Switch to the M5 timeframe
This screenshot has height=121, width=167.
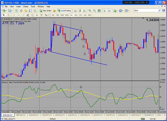[58, 15]
